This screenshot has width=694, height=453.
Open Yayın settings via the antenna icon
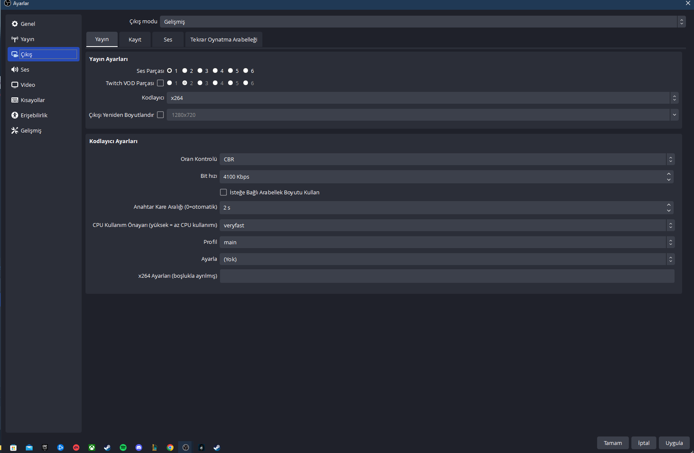point(15,39)
